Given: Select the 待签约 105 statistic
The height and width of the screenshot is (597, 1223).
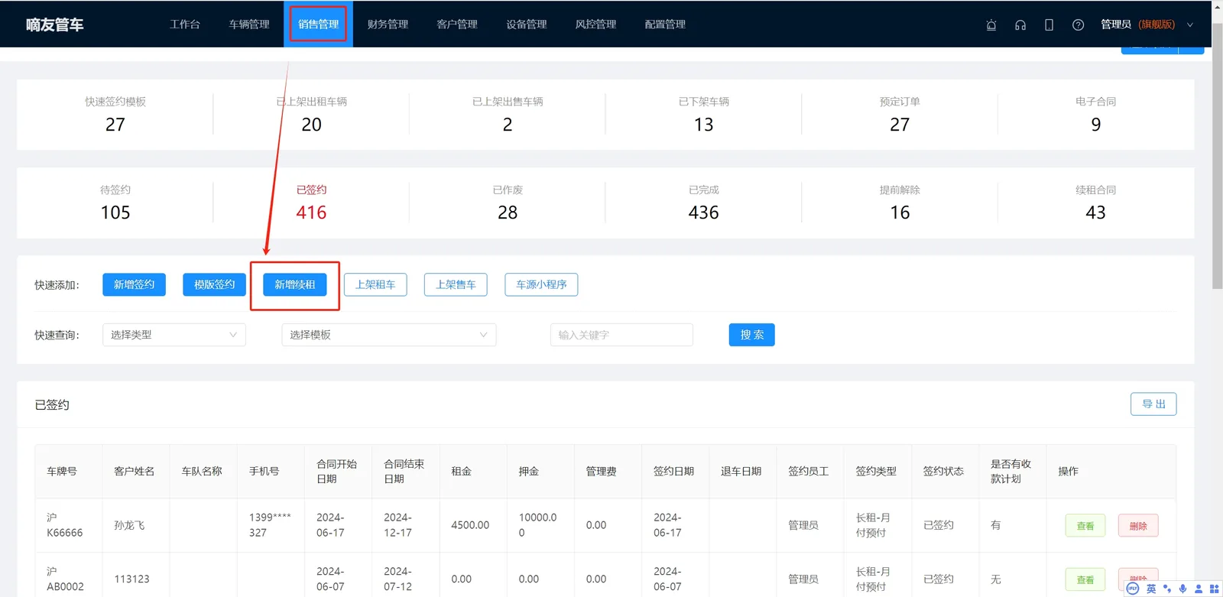Looking at the screenshot, I should click(x=115, y=203).
